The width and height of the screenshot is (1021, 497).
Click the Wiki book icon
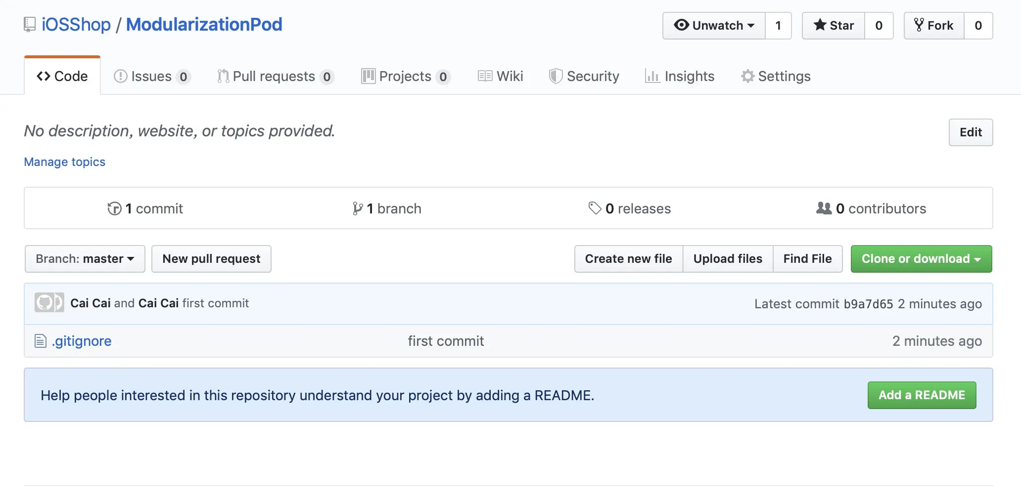coord(485,76)
